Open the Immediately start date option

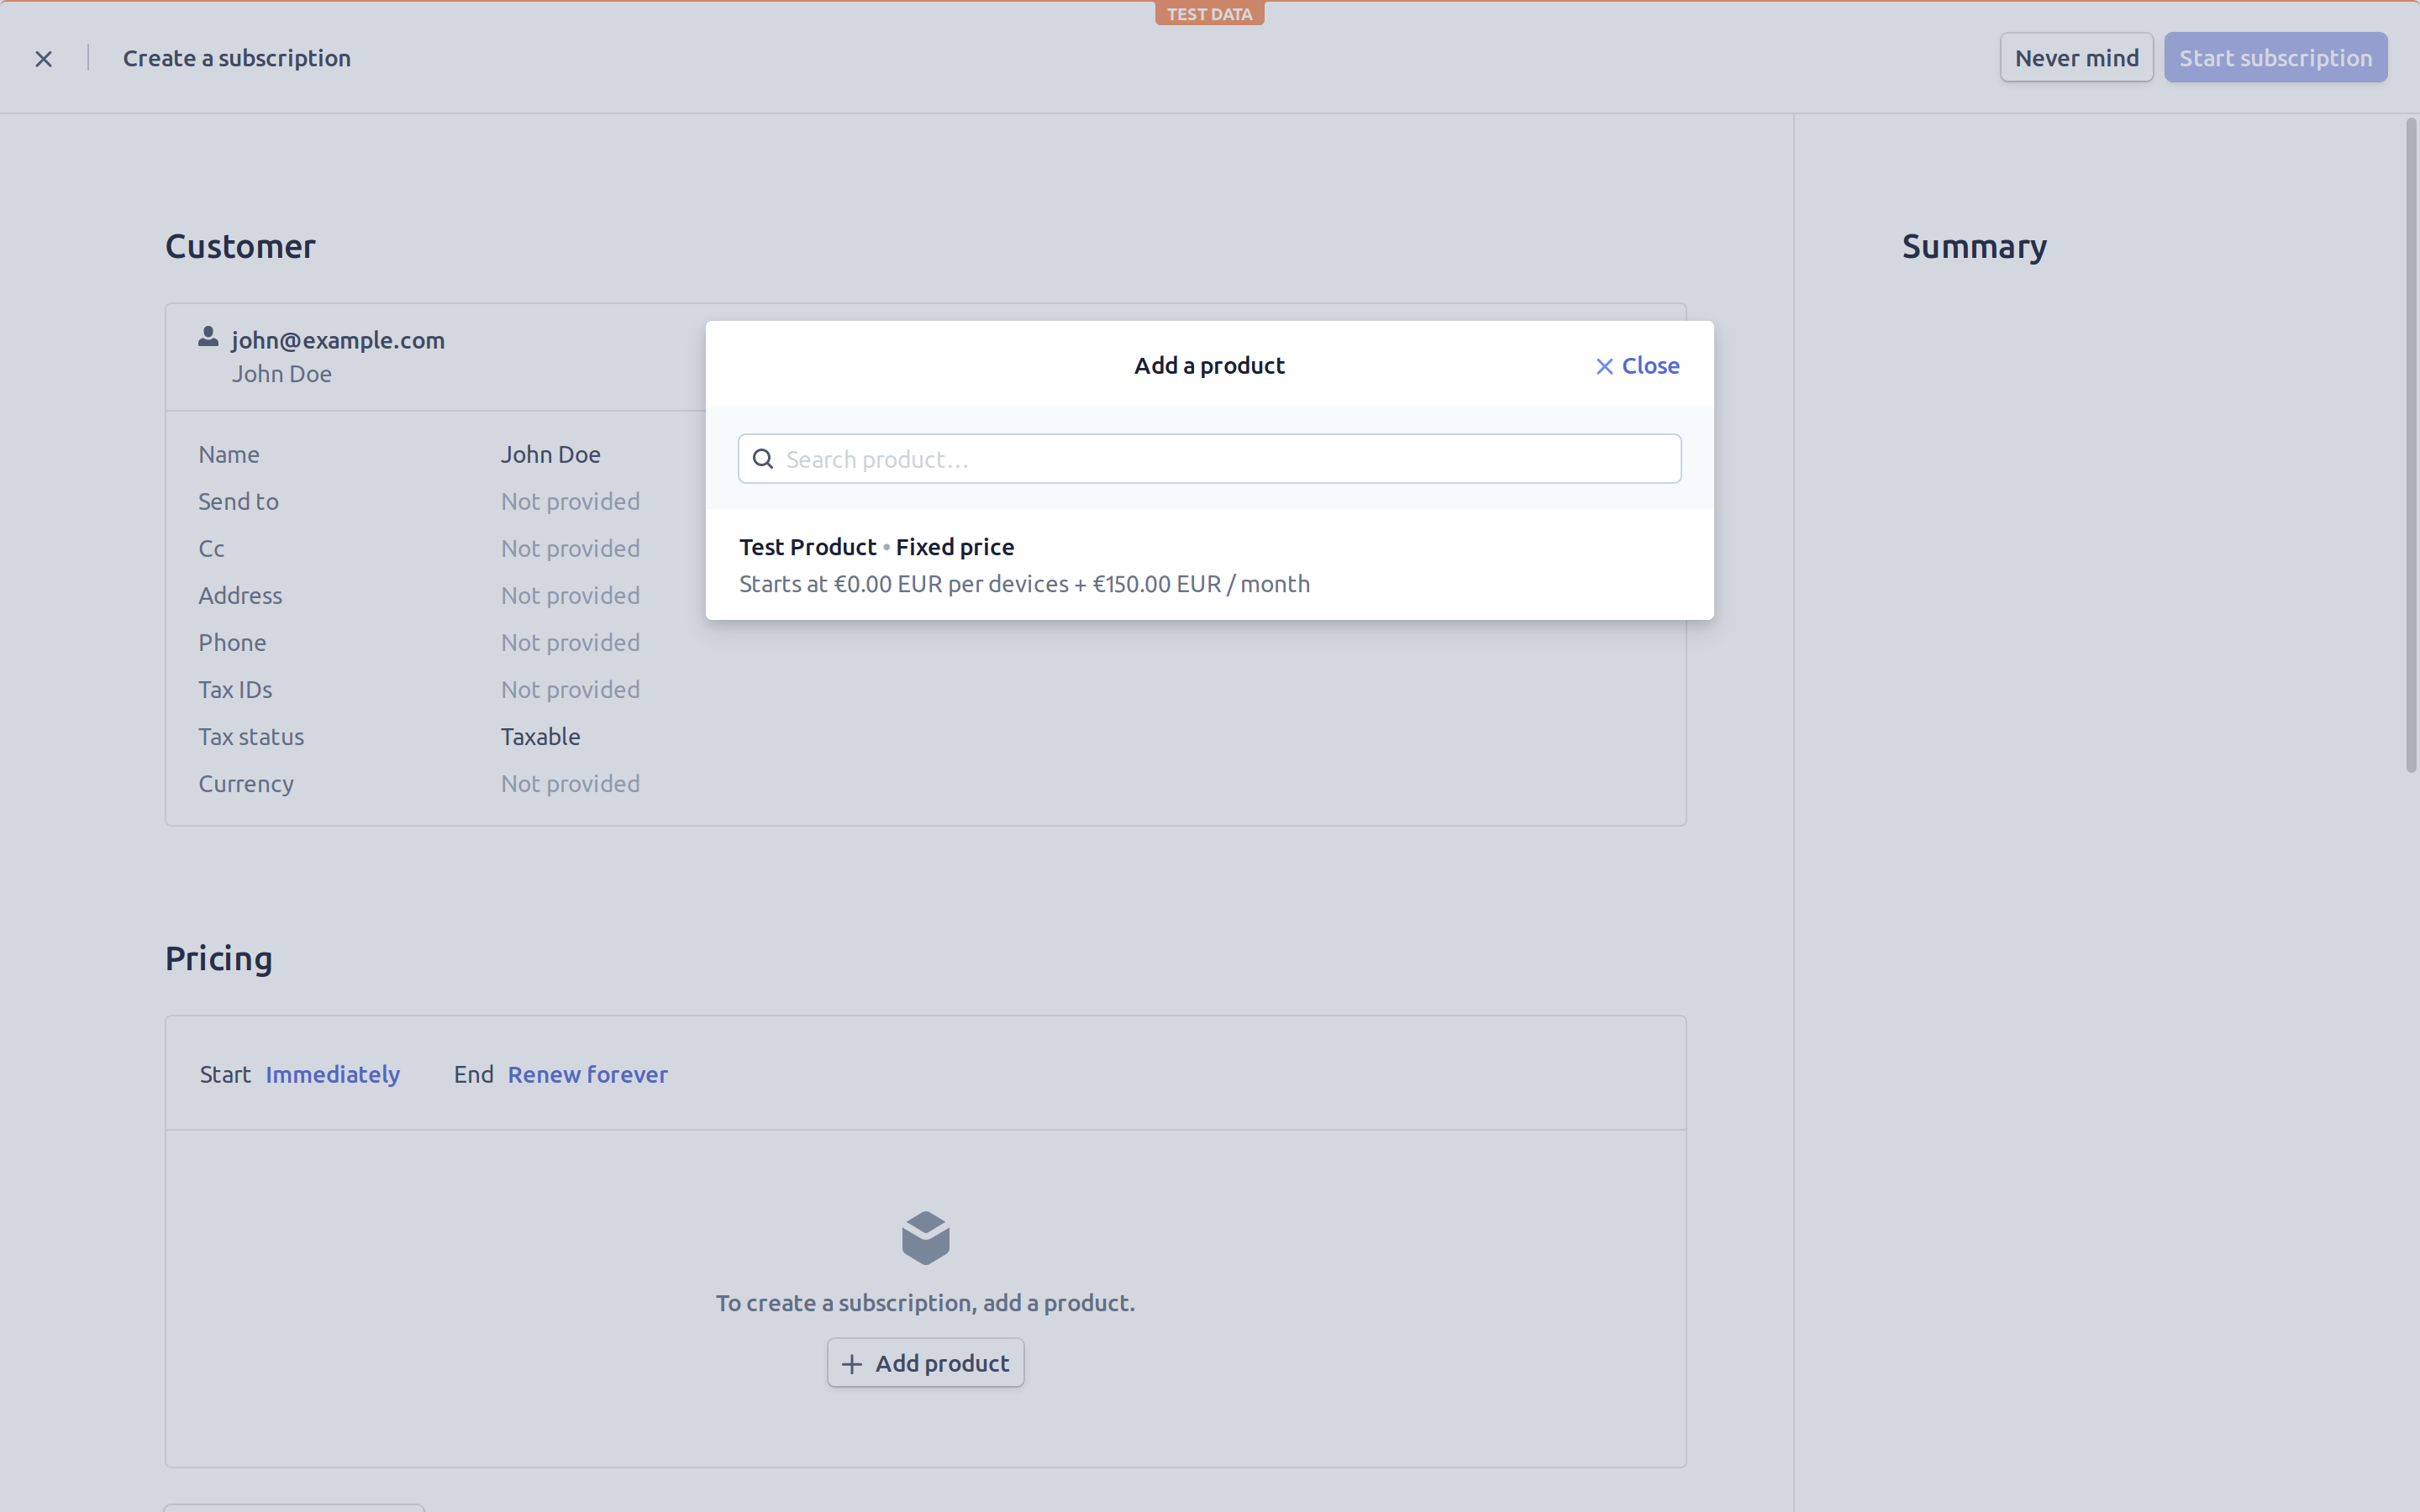[332, 1074]
